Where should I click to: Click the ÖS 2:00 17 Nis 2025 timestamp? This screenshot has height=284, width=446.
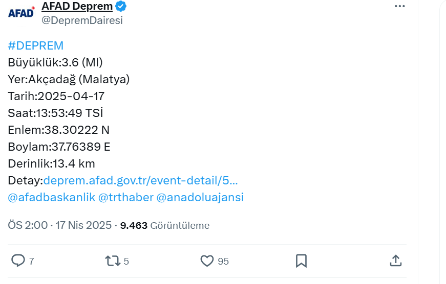click(60, 225)
